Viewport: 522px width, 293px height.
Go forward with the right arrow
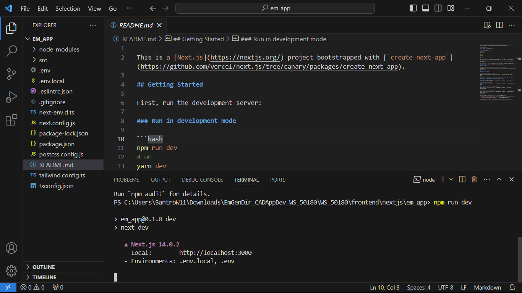(165, 8)
